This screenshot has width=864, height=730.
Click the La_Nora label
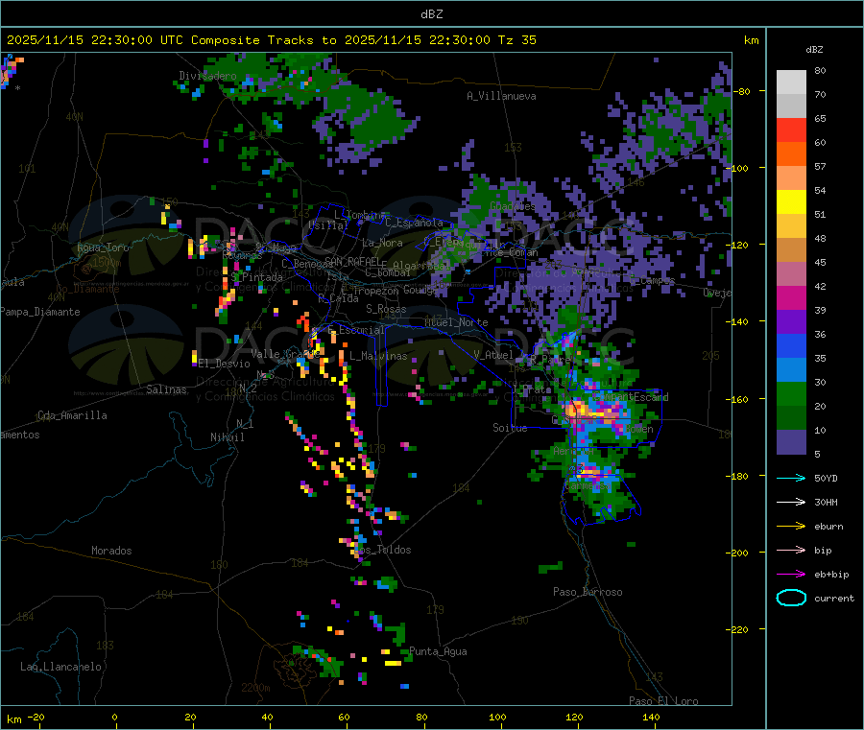[x=382, y=243]
